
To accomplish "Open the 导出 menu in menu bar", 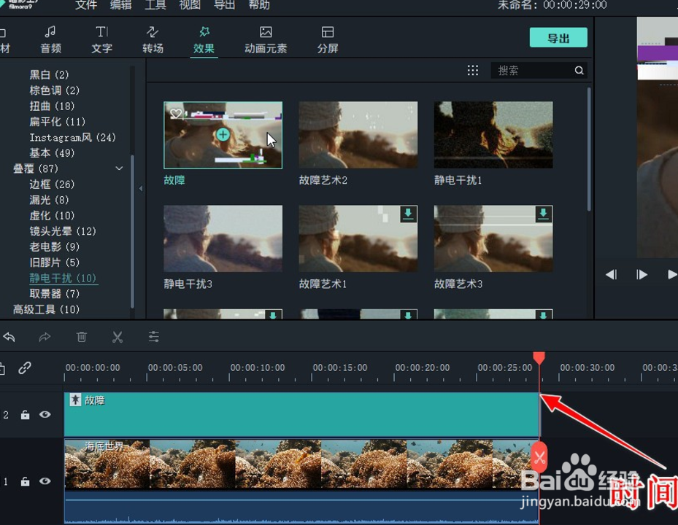I will [224, 5].
